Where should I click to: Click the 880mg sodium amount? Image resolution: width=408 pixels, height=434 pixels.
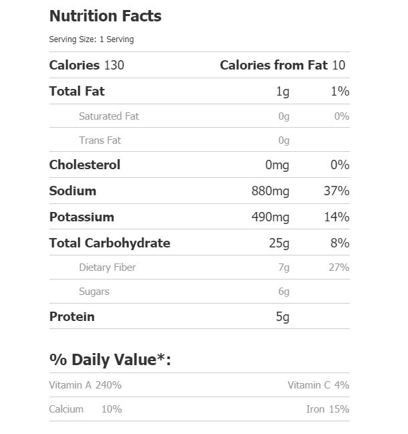pyautogui.click(x=270, y=191)
